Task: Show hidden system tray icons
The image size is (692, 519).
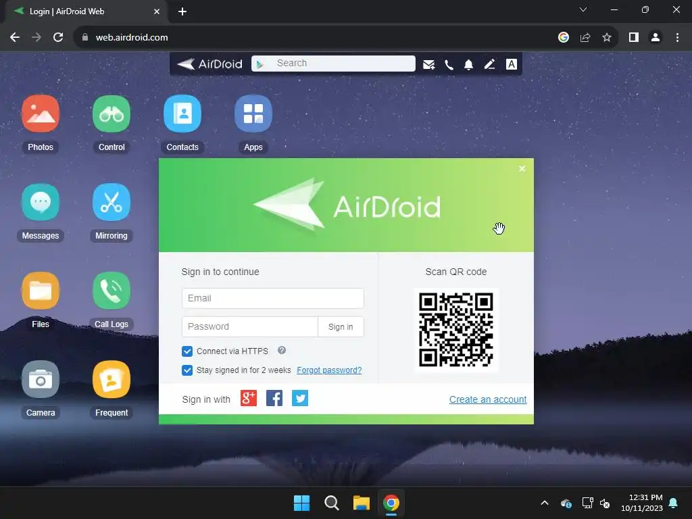Action: (545, 503)
